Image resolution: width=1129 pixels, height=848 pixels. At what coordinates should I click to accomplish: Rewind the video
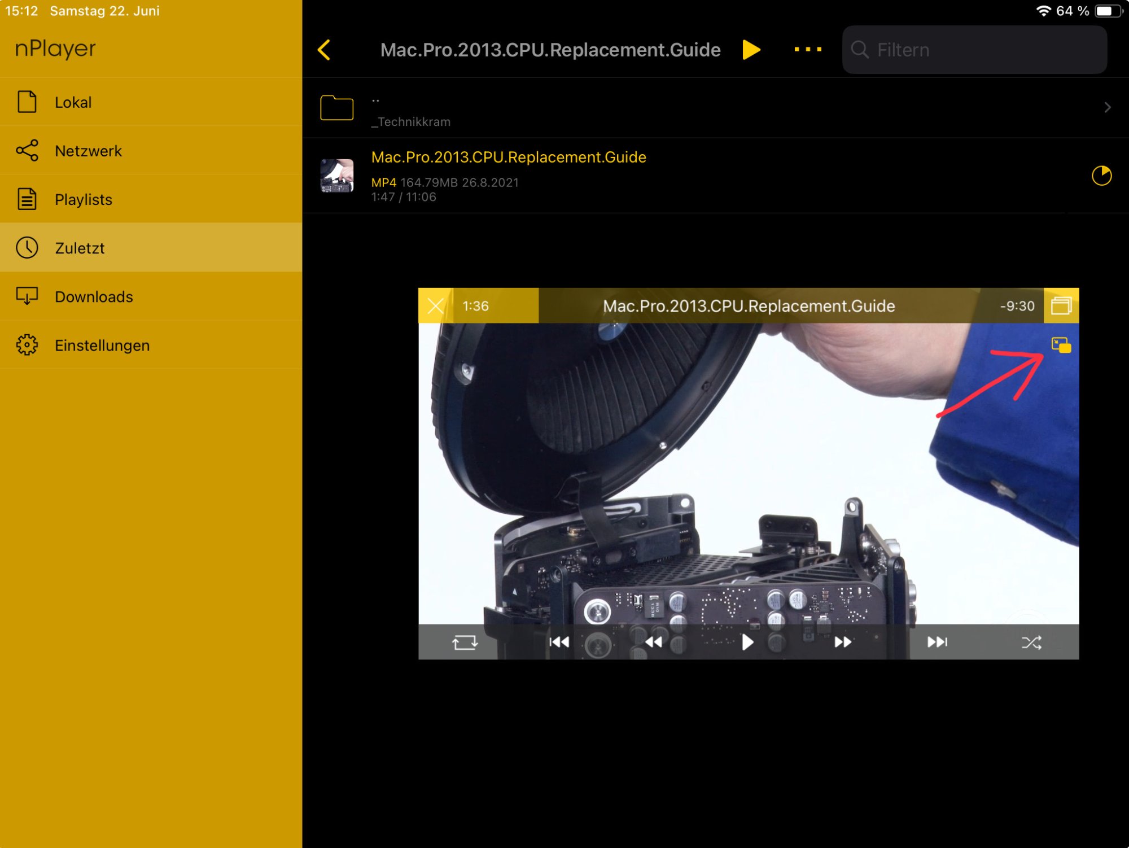[653, 642]
